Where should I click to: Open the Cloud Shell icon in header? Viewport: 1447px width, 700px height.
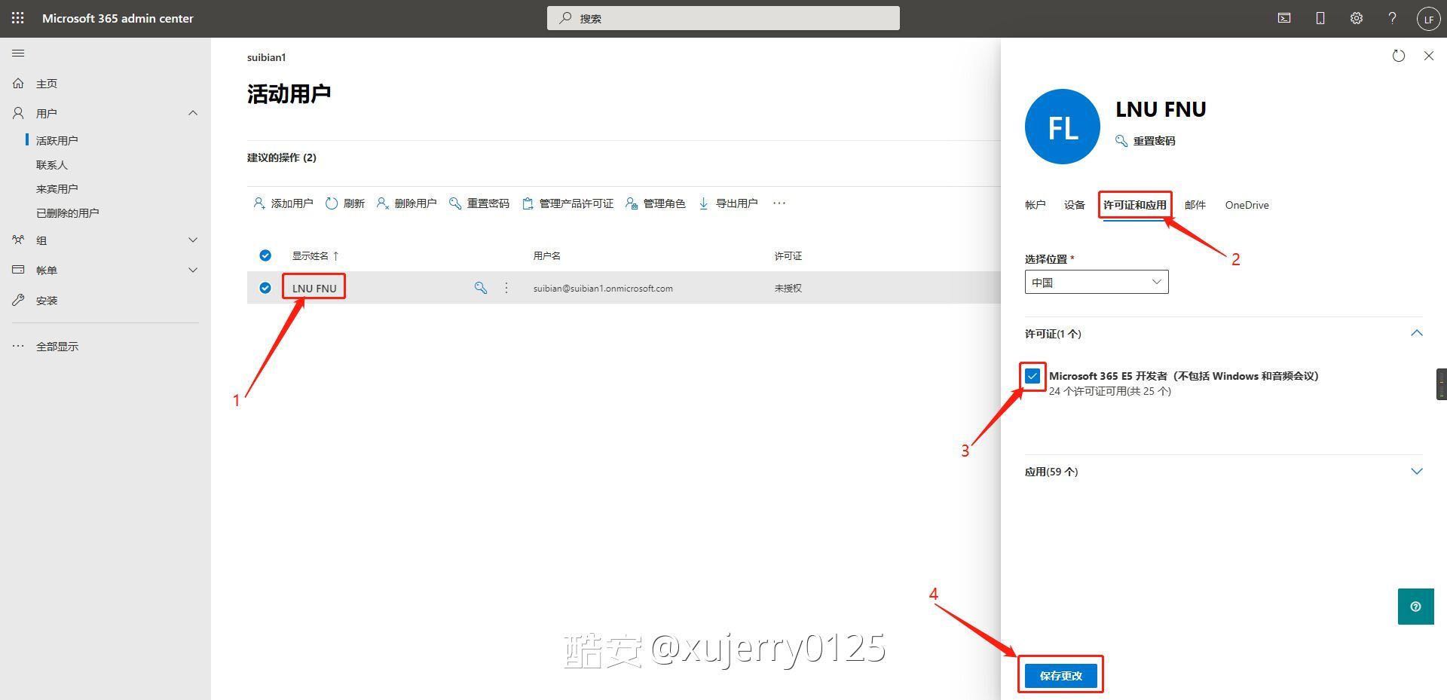1284,18
